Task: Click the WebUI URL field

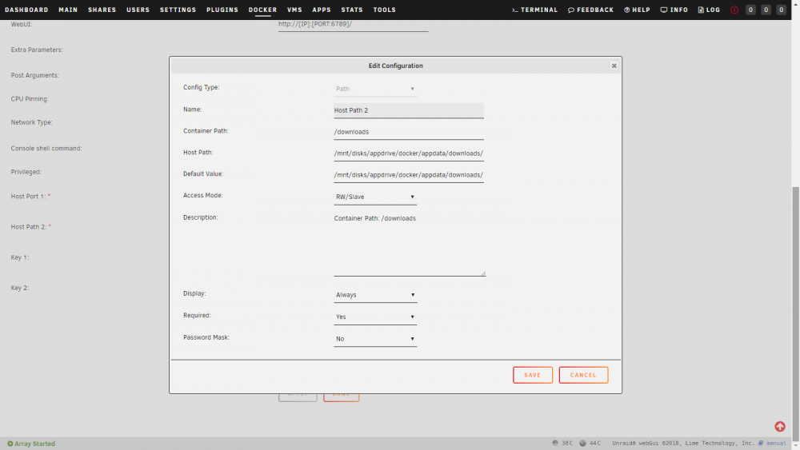Action: [x=353, y=24]
